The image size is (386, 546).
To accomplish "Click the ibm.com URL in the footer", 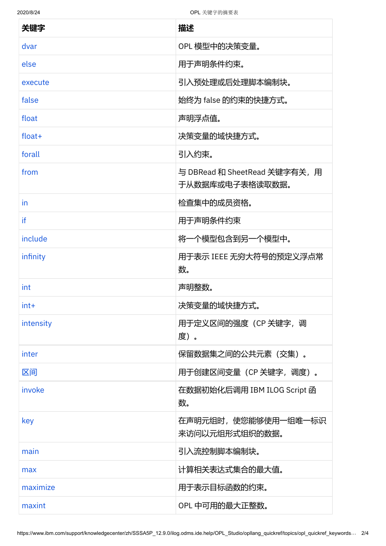I will 187,533.
